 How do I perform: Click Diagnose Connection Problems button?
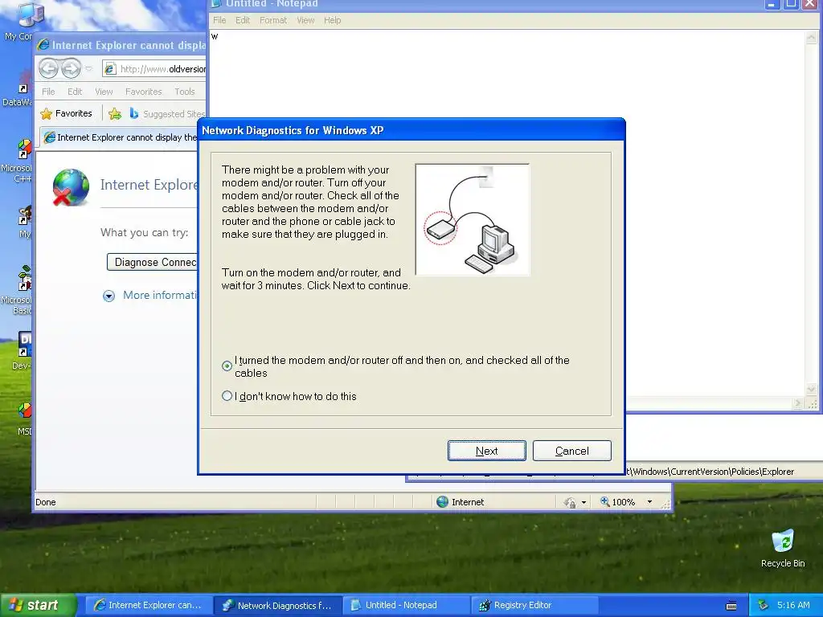click(x=153, y=262)
